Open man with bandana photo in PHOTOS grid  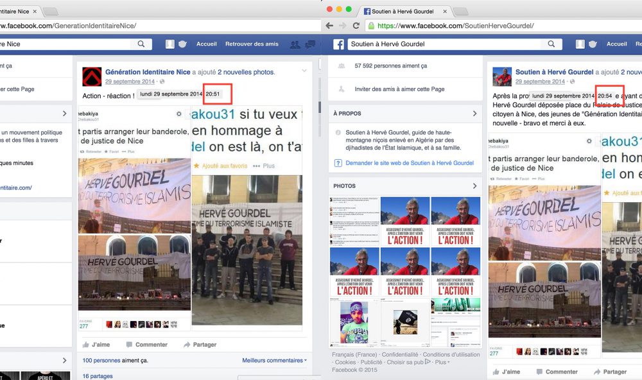[x=354, y=323]
